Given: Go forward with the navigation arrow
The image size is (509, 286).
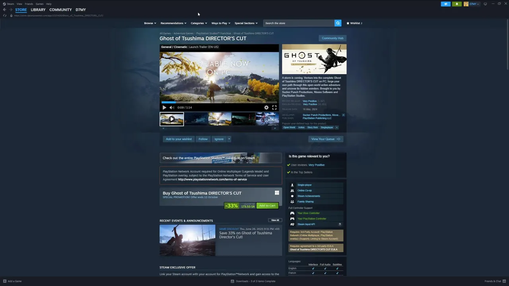Looking at the screenshot, I should pyautogui.click(x=11, y=10).
